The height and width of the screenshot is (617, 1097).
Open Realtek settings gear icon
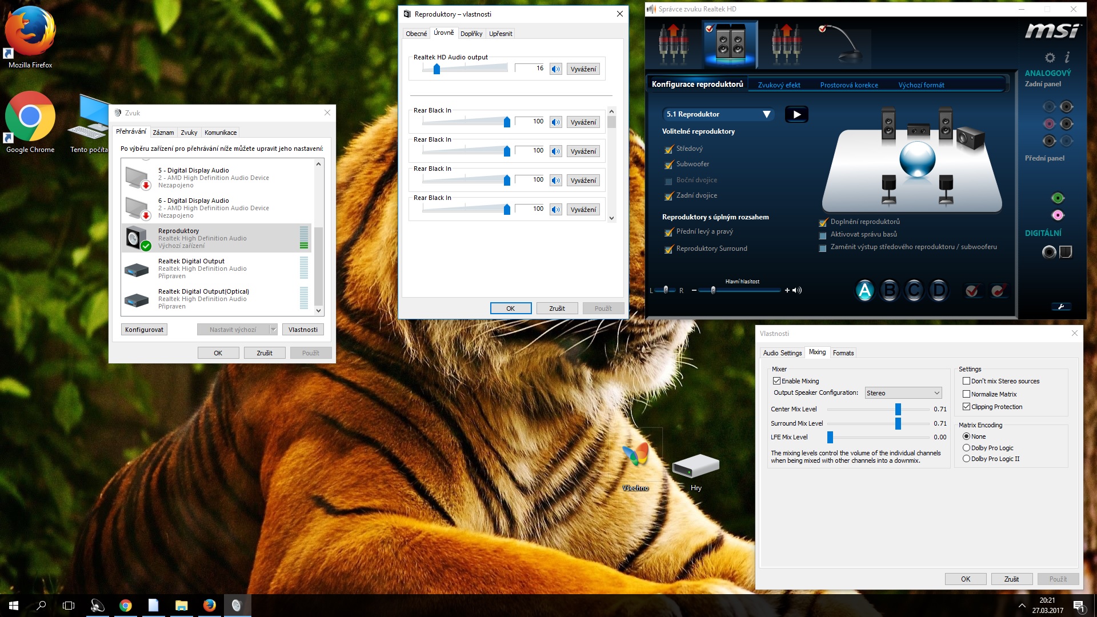1050,58
